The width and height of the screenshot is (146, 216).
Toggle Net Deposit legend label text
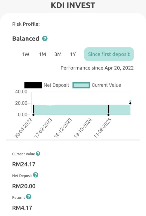coord(56,85)
